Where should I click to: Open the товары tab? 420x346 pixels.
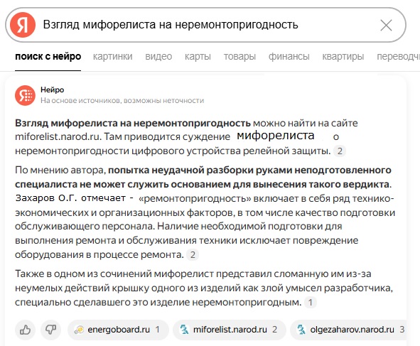[x=239, y=56]
